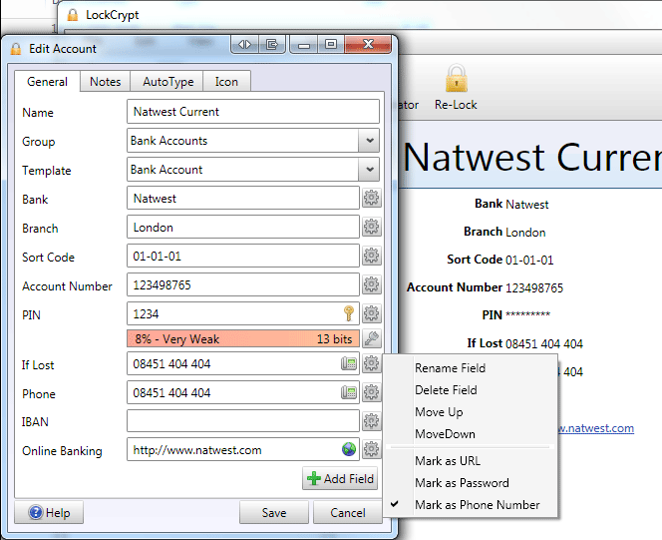Click the key icon in PIN field
Image resolution: width=662 pixels, height=540 pixels.
point(349,314)
